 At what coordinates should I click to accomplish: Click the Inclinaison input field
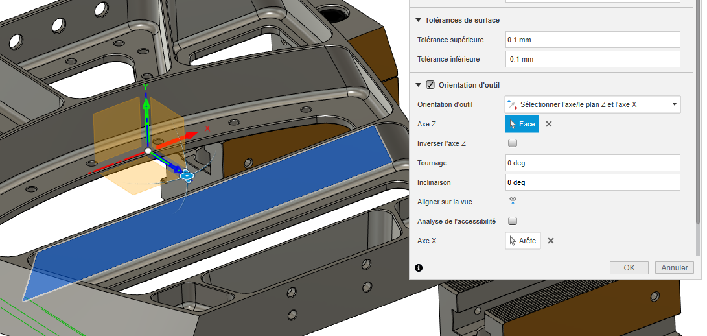592,182
